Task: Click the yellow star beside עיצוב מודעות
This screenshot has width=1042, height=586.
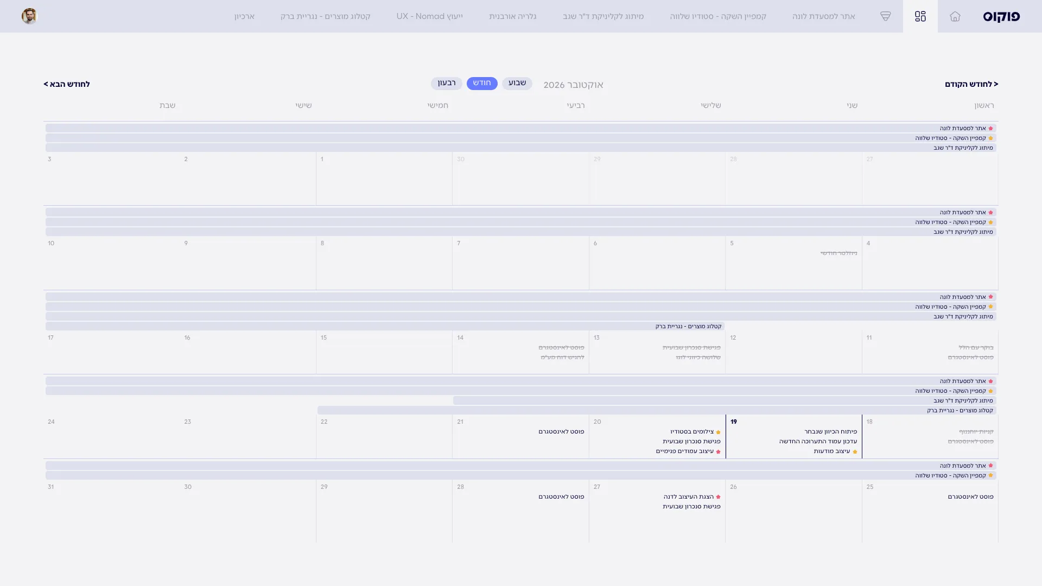Action: (855, 452)
